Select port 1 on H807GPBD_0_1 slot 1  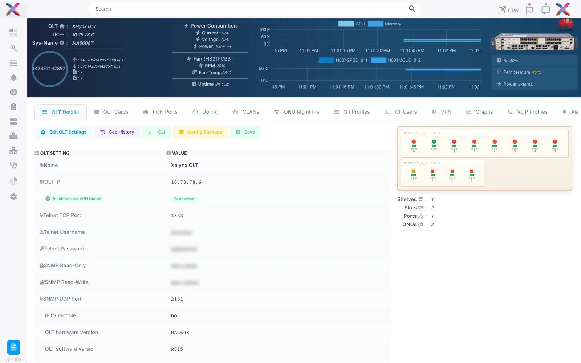tap(434, 145)
